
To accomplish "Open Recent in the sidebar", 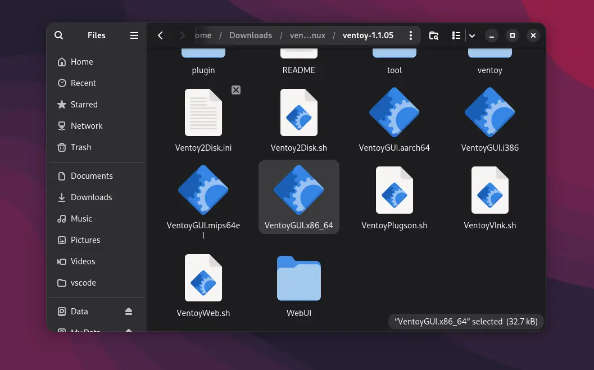I will [x=83, y=83].
